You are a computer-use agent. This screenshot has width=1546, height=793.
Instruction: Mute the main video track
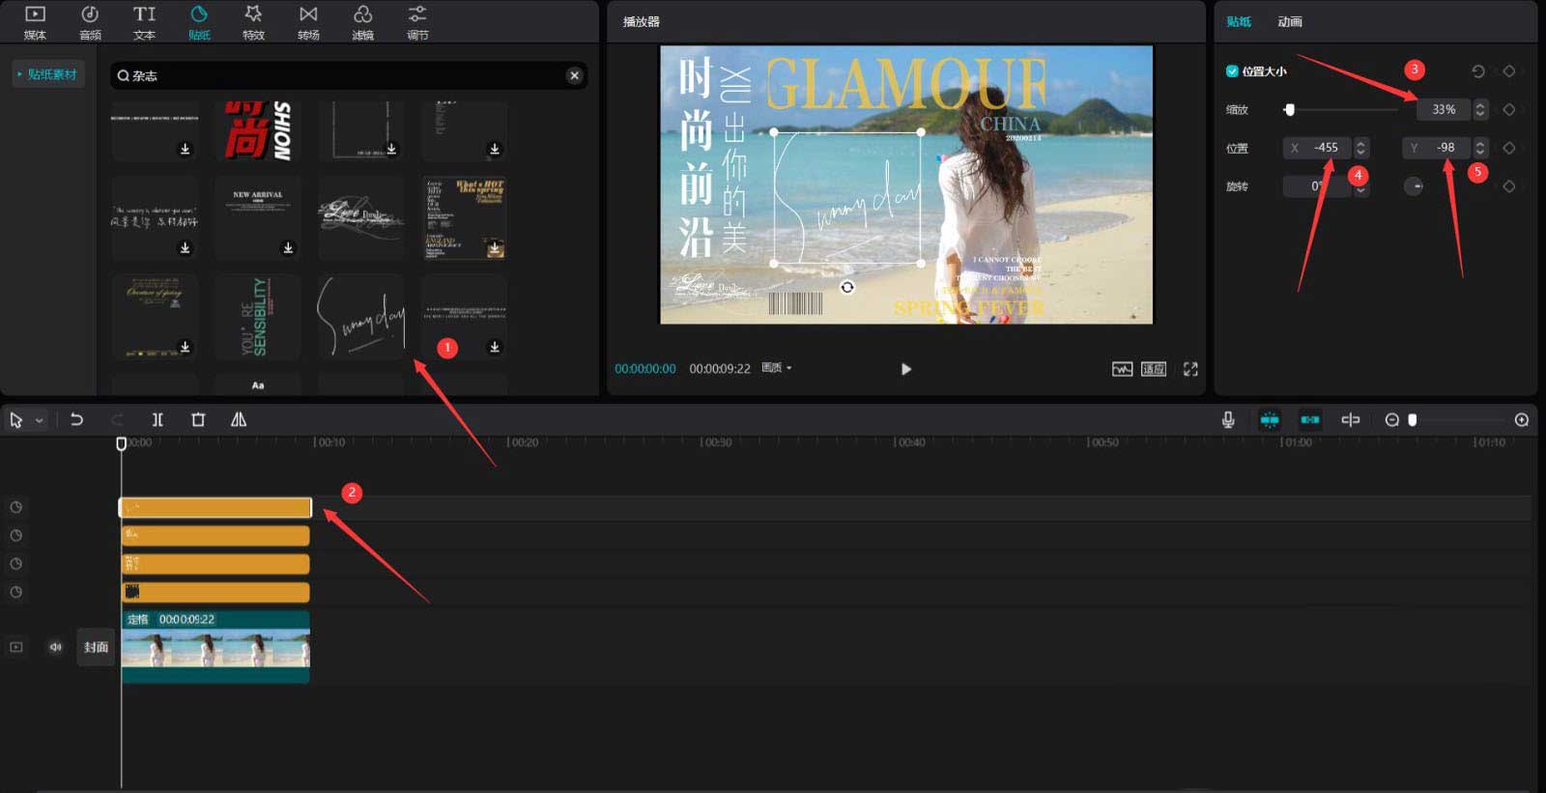(x=55, y=647)
